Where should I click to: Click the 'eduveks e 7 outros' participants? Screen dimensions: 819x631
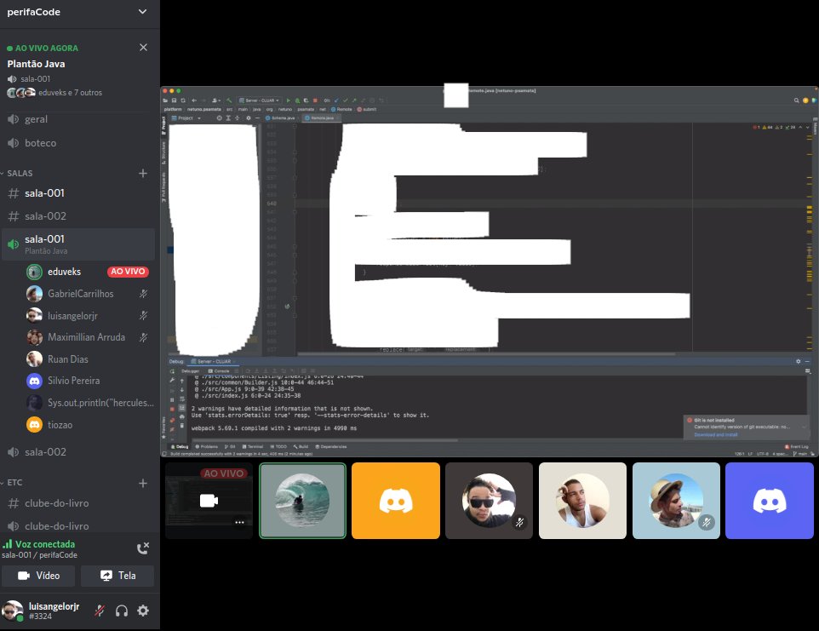pyautogui.click(x=70, y=93)
